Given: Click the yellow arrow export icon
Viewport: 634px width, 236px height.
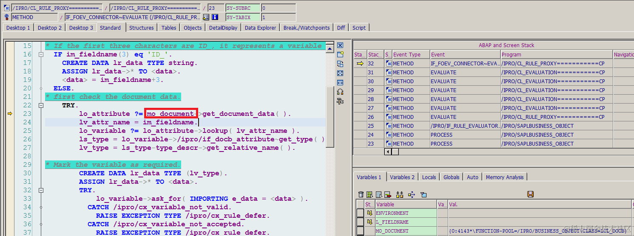Looking at the screenshot, I should [x=411, y=194].
